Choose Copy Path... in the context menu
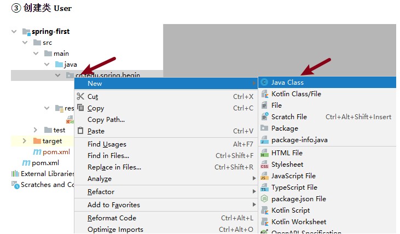The image size is (400, 234). 166,120
